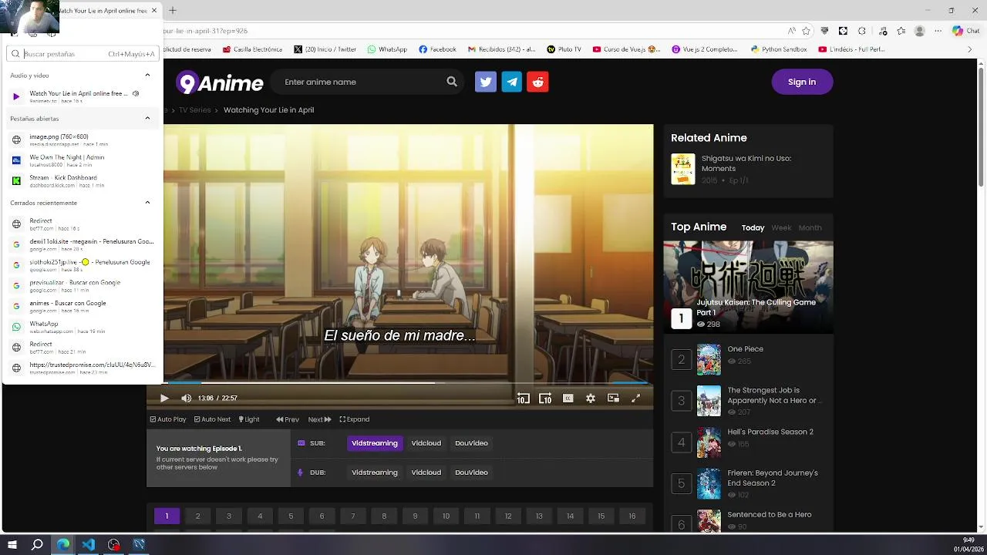Open the TV Series breadcrumb link
Viewport: 987px width, 555px height.
click(x=195, y=110)
